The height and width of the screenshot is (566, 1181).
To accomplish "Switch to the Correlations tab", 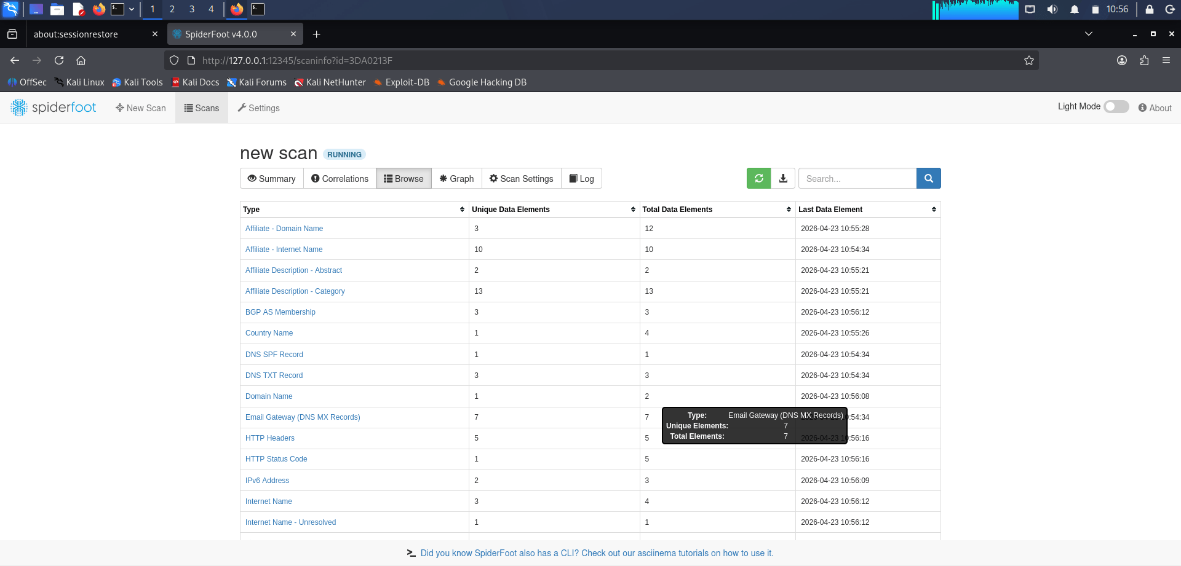I will pos(340,178).
